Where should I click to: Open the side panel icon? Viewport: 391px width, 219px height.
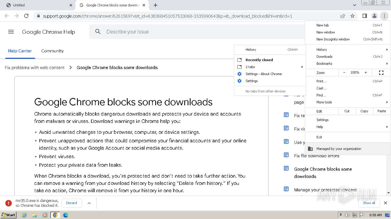(364, 16)
